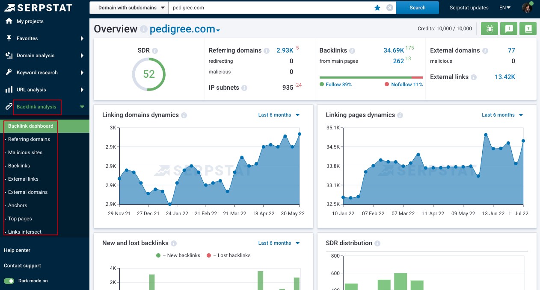
Task: Show SDR distribution info icon
Action: 377,243
